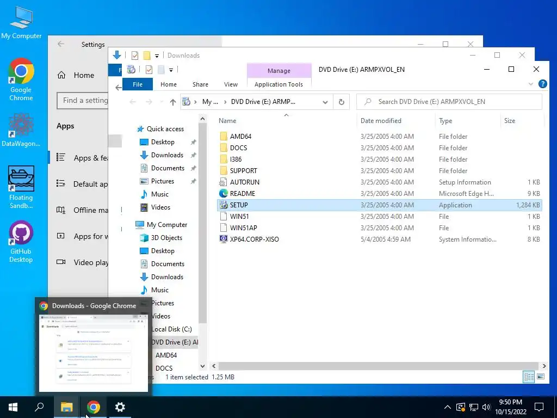Open the volume speaker tray icon
The image size is (557, 418).
click(486, 407)
